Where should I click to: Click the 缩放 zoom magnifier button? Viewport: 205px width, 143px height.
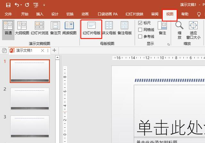click(x=179, y=30)
